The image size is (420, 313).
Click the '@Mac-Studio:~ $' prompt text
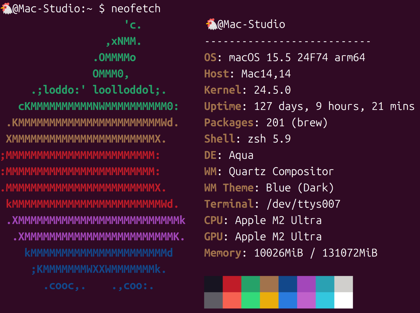(59, 8)
